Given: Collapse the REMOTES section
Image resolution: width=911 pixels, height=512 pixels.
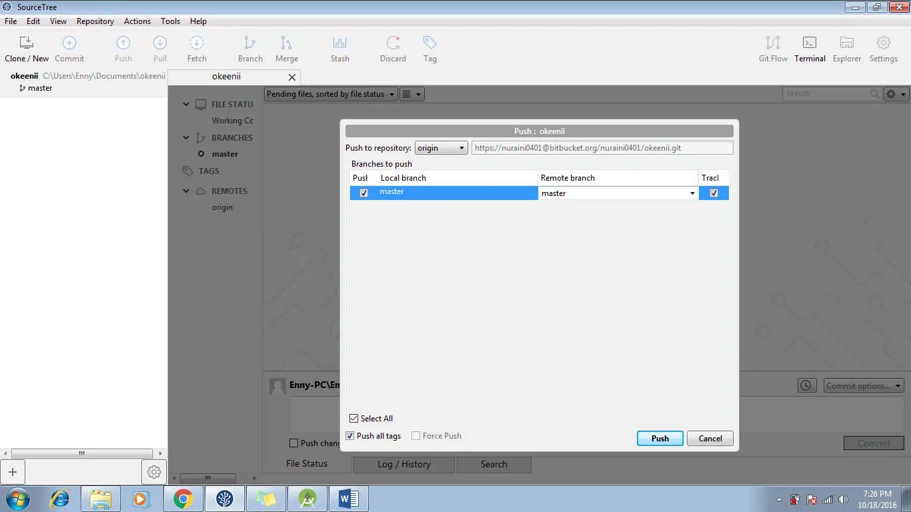Looking at the screenshot, I should (x=186, y=191).
